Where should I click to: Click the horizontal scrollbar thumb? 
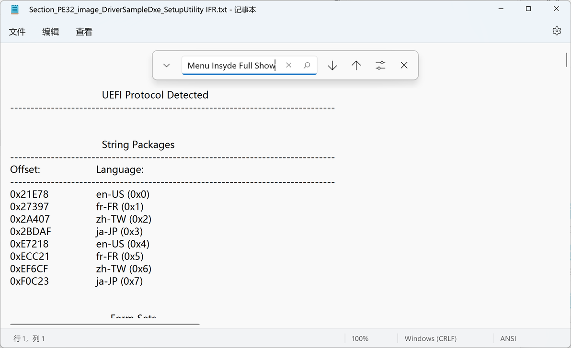coord(104,324)
